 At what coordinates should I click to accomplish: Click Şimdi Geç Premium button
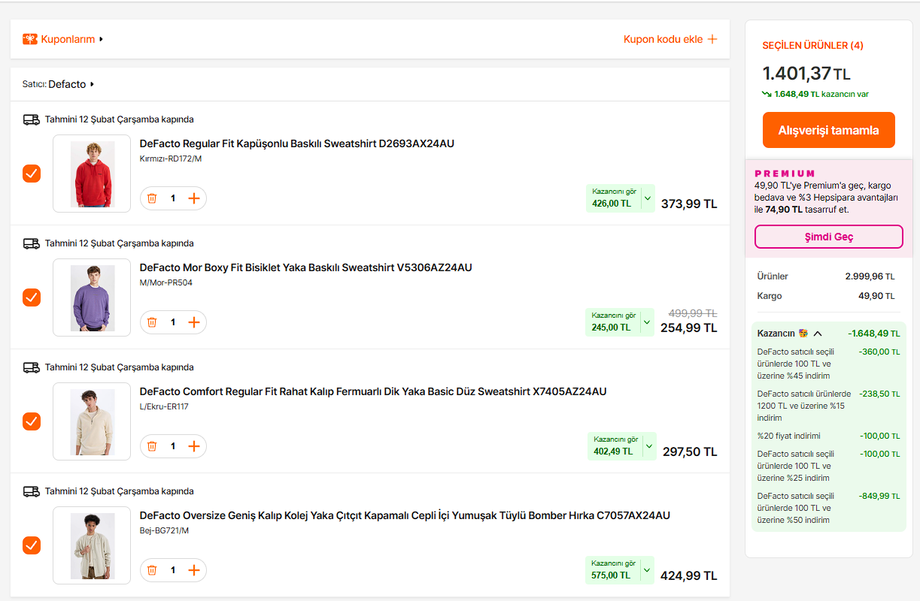(x=828, y=237)
